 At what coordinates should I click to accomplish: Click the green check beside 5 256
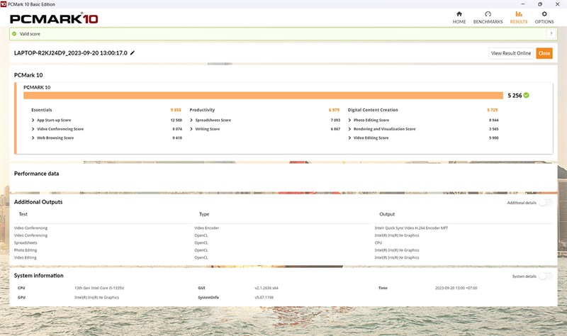click(x=526, y=95)
